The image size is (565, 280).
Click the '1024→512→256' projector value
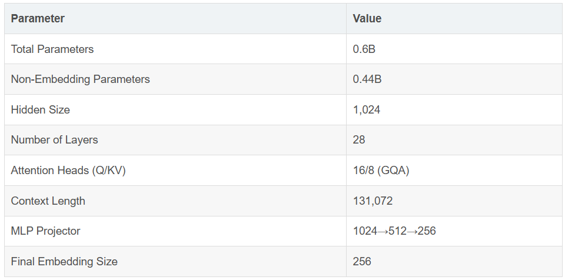pyautogui.click(x=394, y=231)
